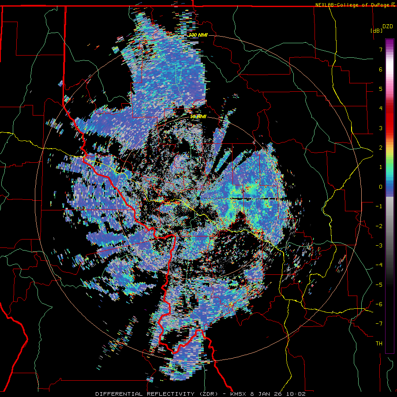Click the -3 value on color scale
Image resolution: width=397 pixels, height=397 pixels.
pos(379,246)
